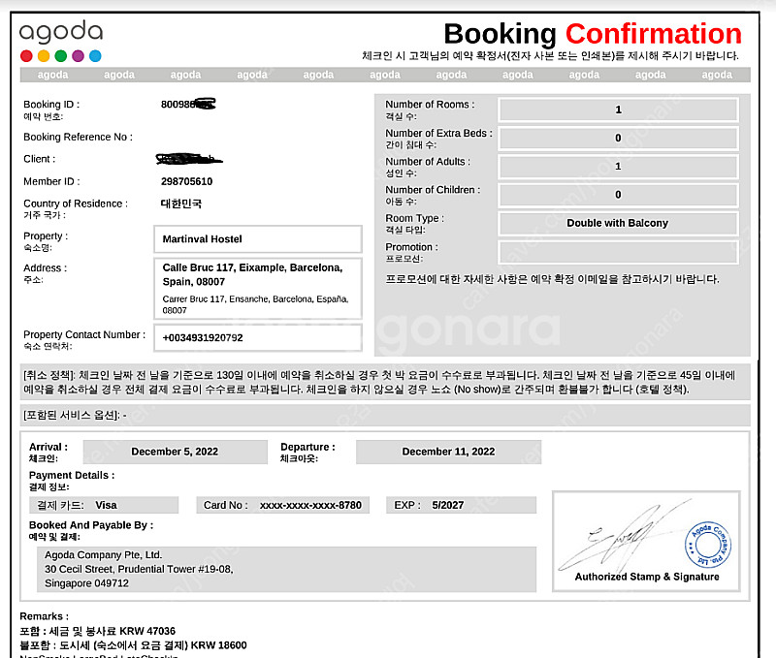Screen dimensions: 776x658
Task: Click the "Number of Rooms :" label
Action: pyautogui.click(x=430, y=105)
